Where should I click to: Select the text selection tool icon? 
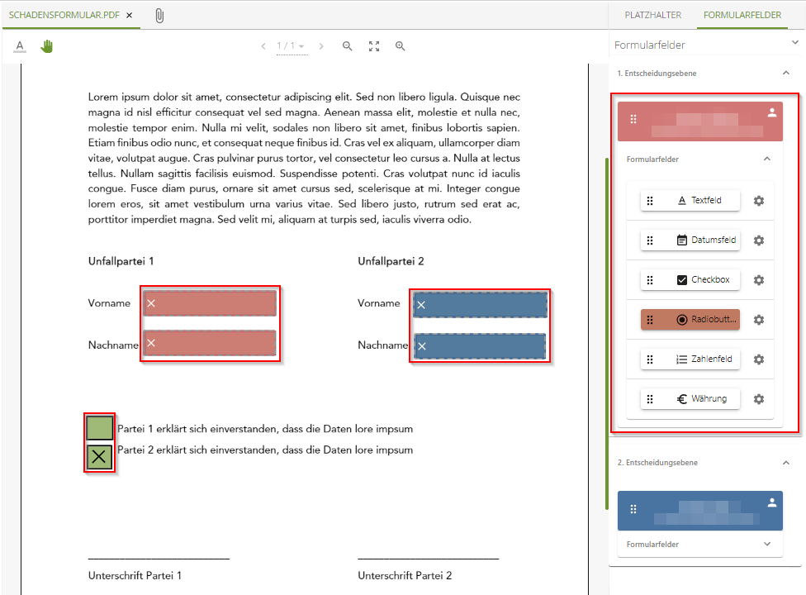20,47
